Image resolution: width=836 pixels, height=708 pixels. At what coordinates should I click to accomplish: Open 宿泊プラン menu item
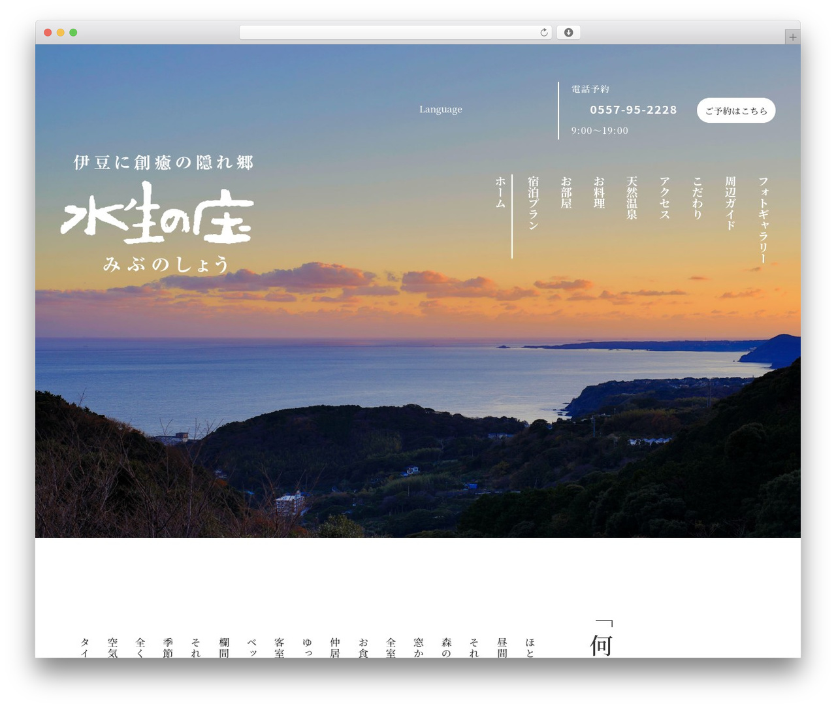[x=533, y=202]
